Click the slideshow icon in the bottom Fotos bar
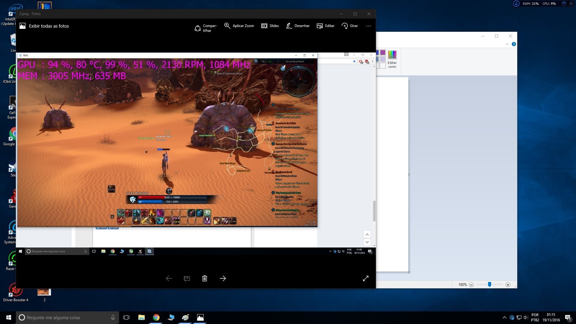Screen dimensions: 576x324 [x=187, y=278]
